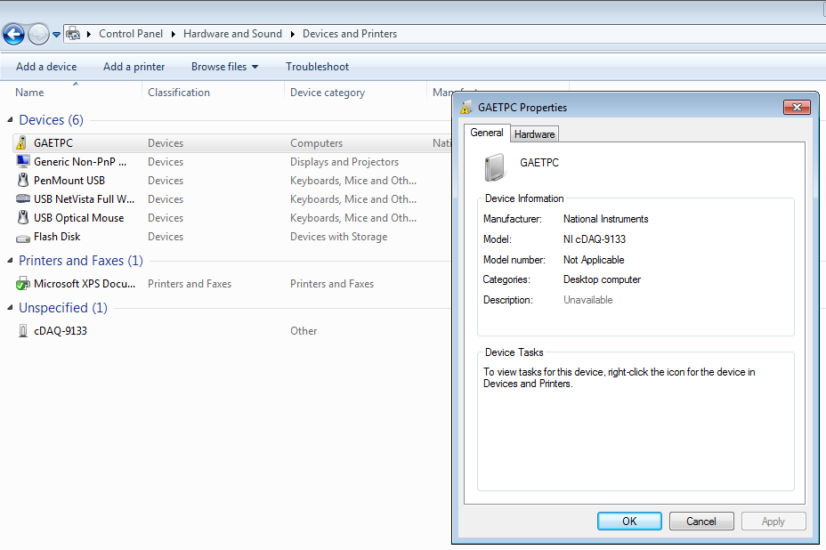Click the PenMount USB mouse icon

pos(23,181)
